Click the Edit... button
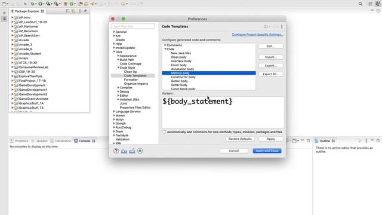The height and width of the screenshot is (215, 382). click(x=270, y=46)
